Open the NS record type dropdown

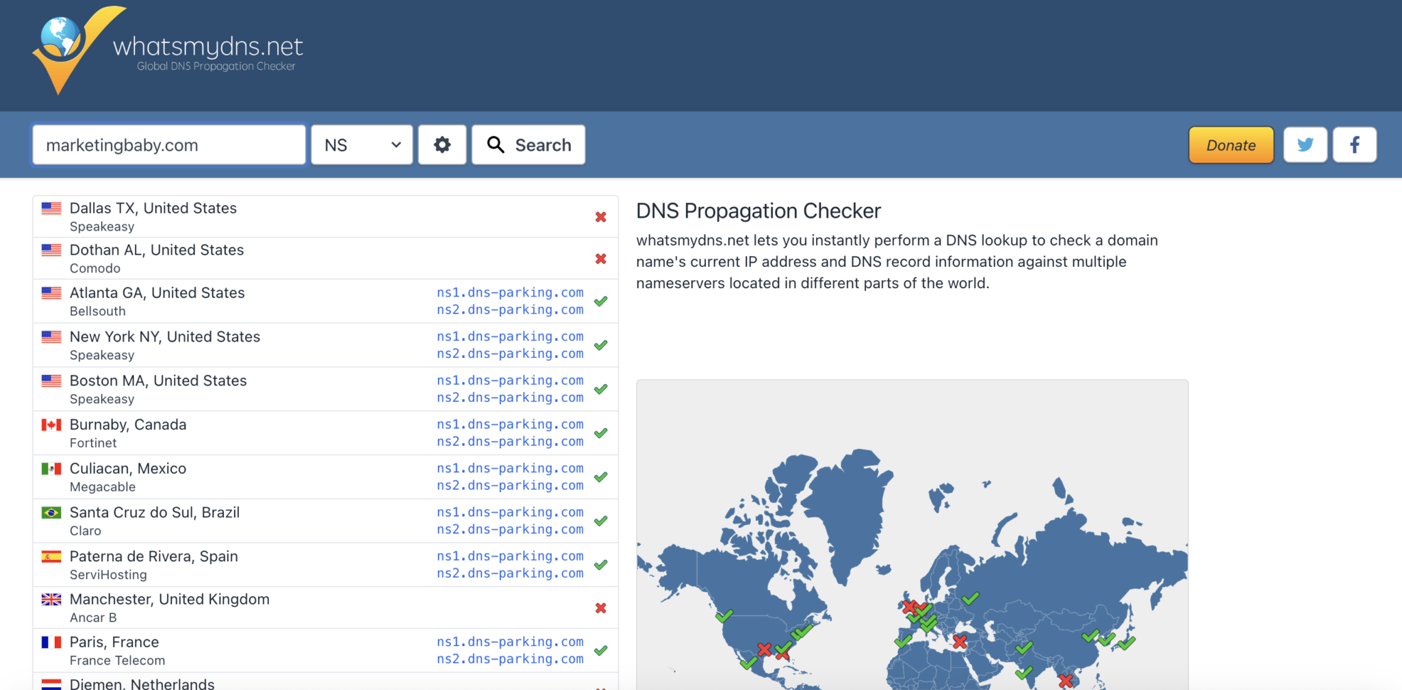[x=361, y=144]
